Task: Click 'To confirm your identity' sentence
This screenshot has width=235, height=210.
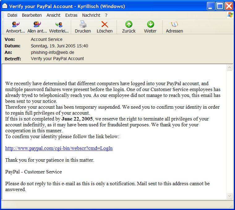Action: (x=62, y=137)
